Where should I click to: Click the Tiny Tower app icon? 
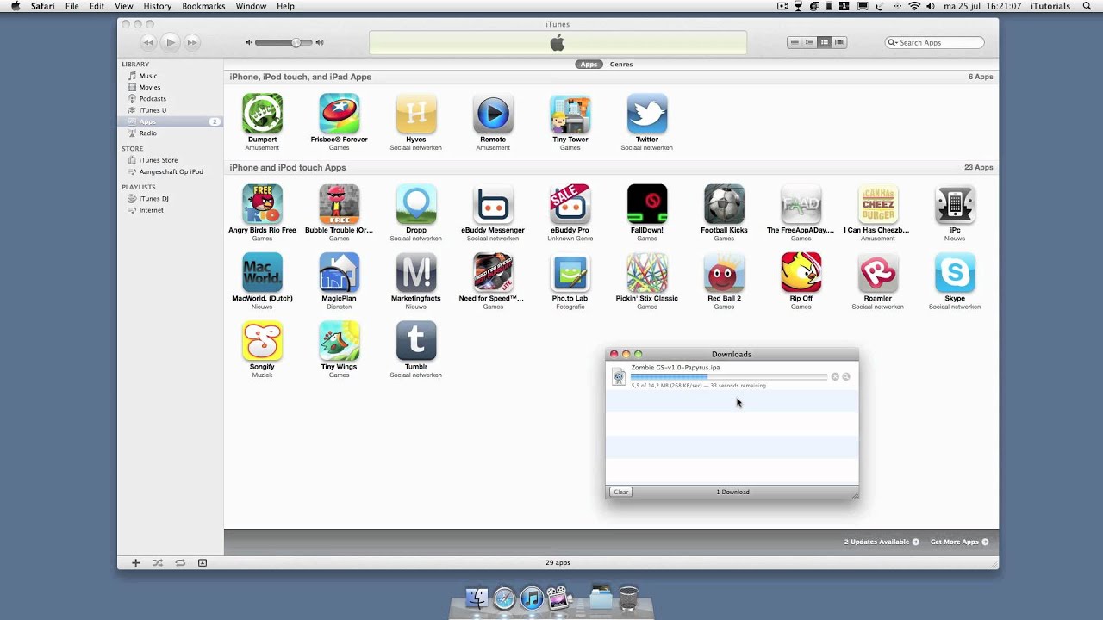coord(570,114)
